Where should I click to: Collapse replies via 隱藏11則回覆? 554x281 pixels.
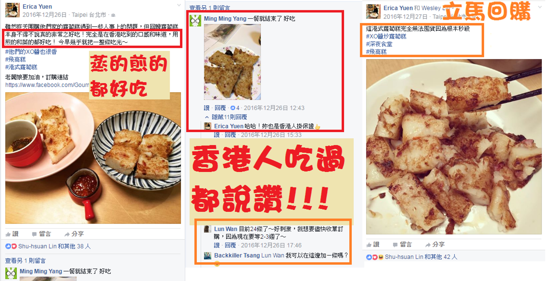(226, 117)
